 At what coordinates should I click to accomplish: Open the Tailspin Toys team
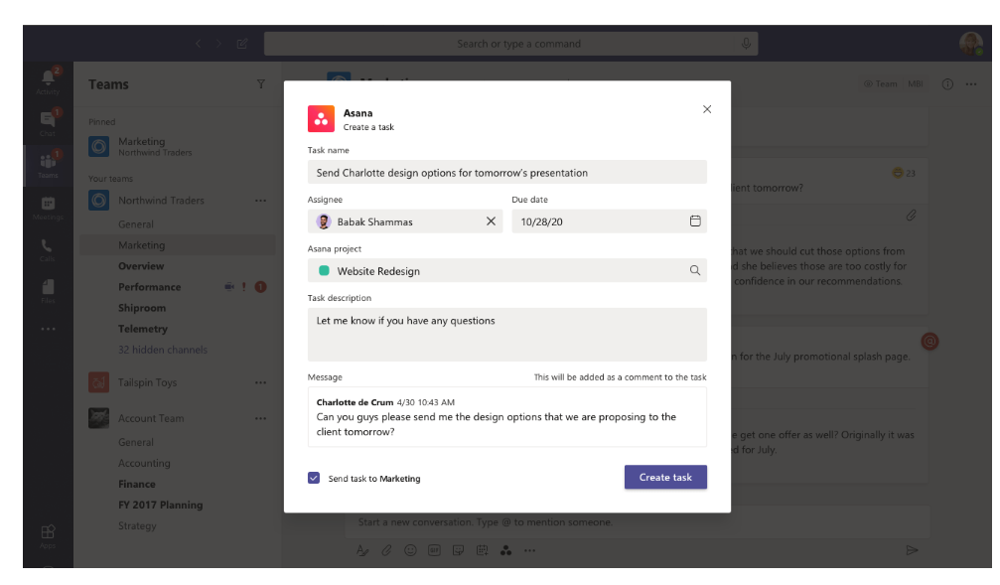click(147, 382)
